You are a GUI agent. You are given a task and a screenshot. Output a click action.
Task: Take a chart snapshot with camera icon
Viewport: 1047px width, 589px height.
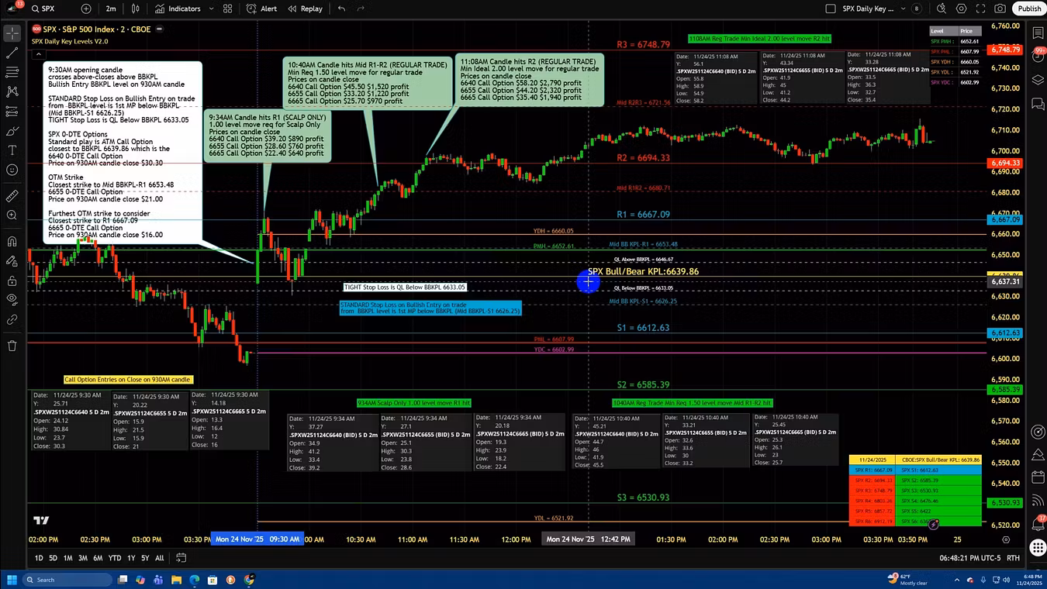[1000, 9]
